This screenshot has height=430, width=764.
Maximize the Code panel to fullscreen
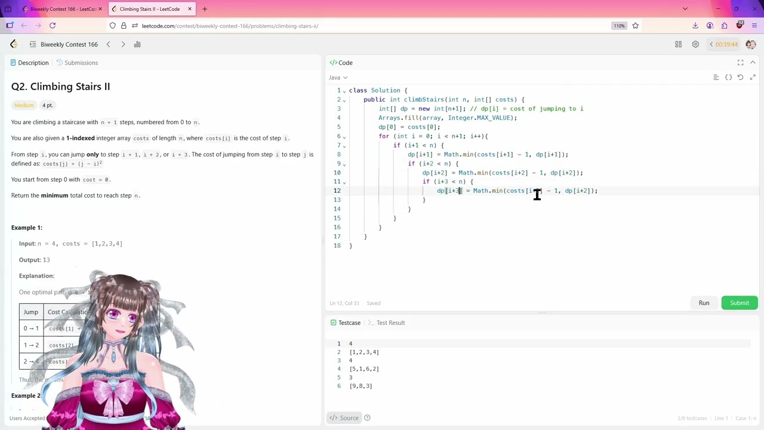740,63
